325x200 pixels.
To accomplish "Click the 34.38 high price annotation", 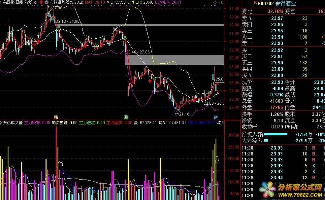I will (x=57, y=8).
